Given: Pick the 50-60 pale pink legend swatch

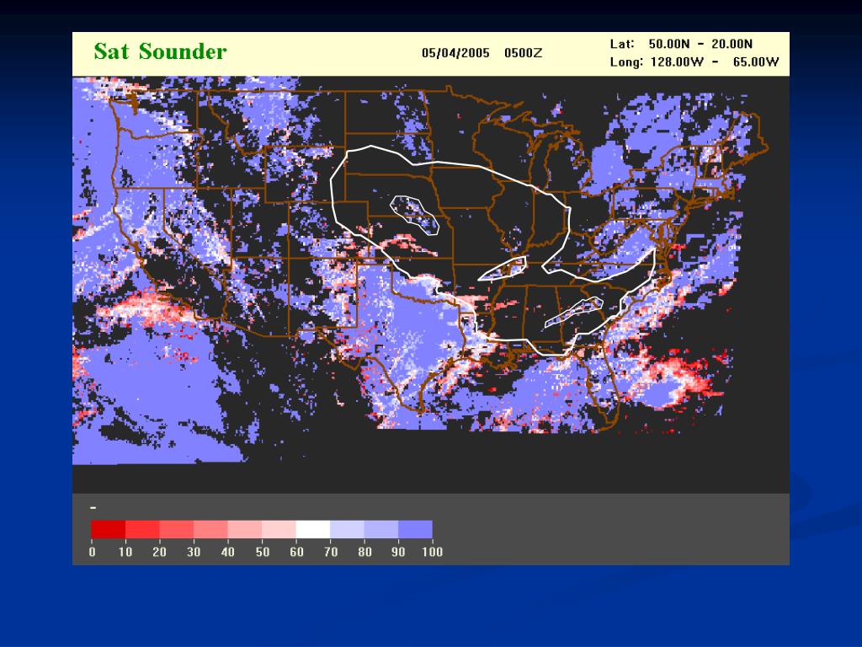Looking at the screenshot, I should (279, 529).
